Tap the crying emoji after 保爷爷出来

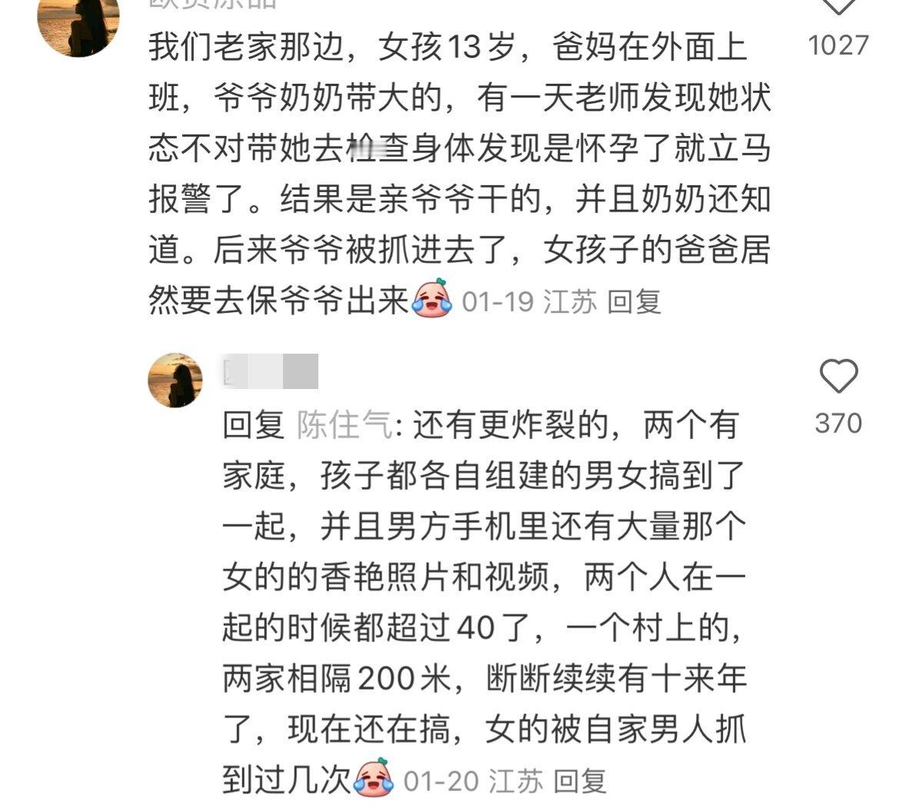(x=431, y=298)
